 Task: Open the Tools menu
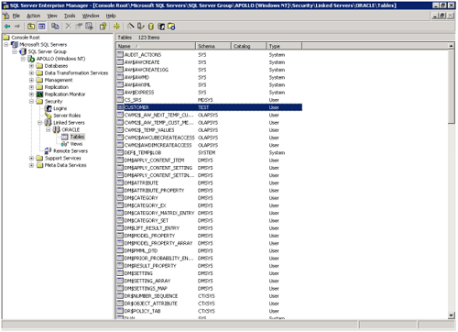(x=70, y=16)
